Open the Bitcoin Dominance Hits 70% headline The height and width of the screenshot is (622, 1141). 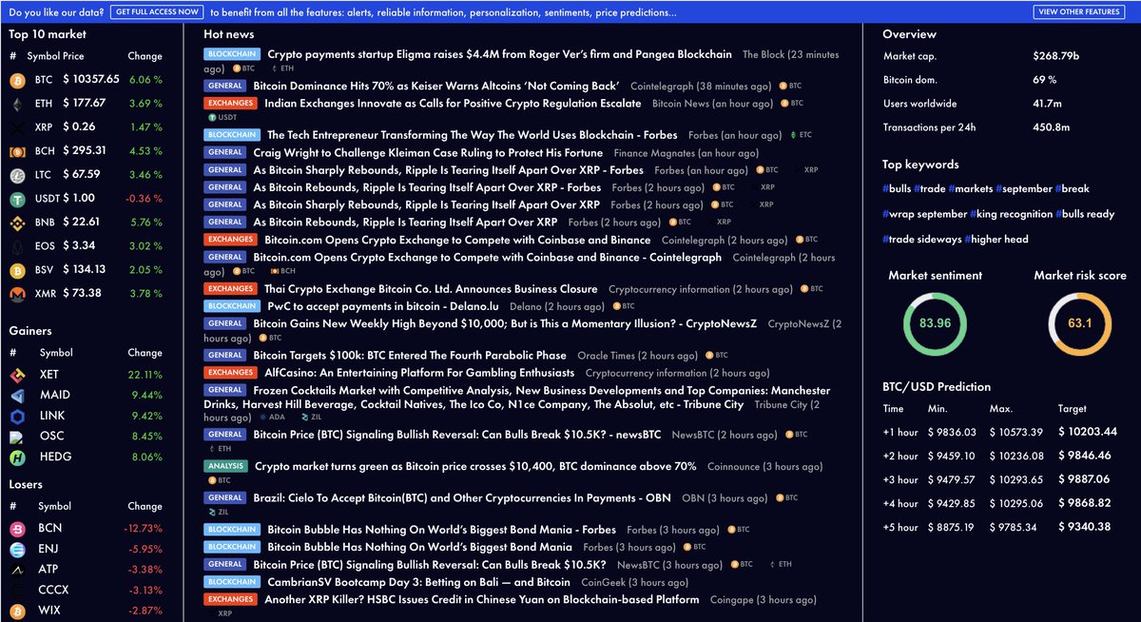(436, 87)
